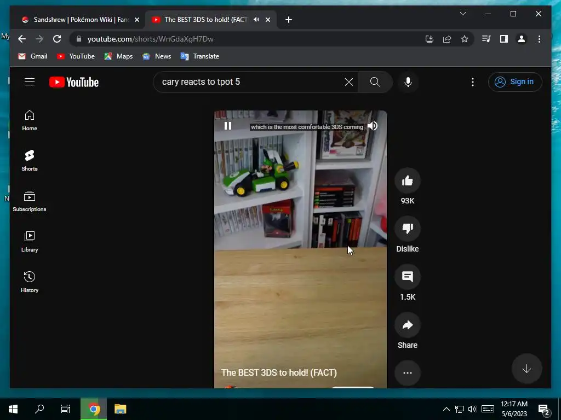The width and height of the screenshot is (561, 420).
Task: Go to next Short with down arrow
Action: [x=526, y=369]
